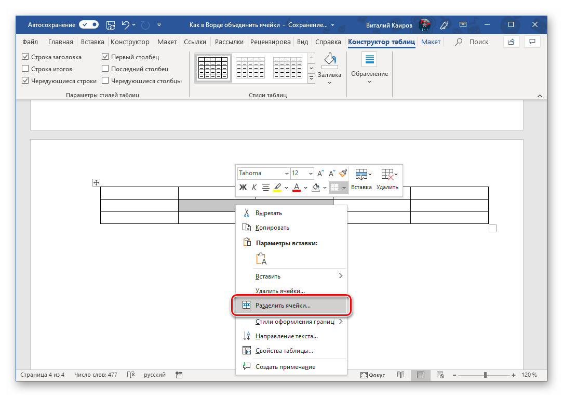This screenshot has height=397, width=563.
Task: Uncheck Строка заголовка checkbox
Action: [x=25, y=57]
